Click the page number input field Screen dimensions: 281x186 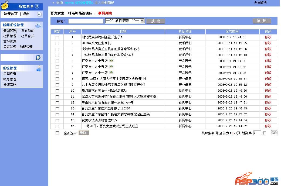click(257, 133)
